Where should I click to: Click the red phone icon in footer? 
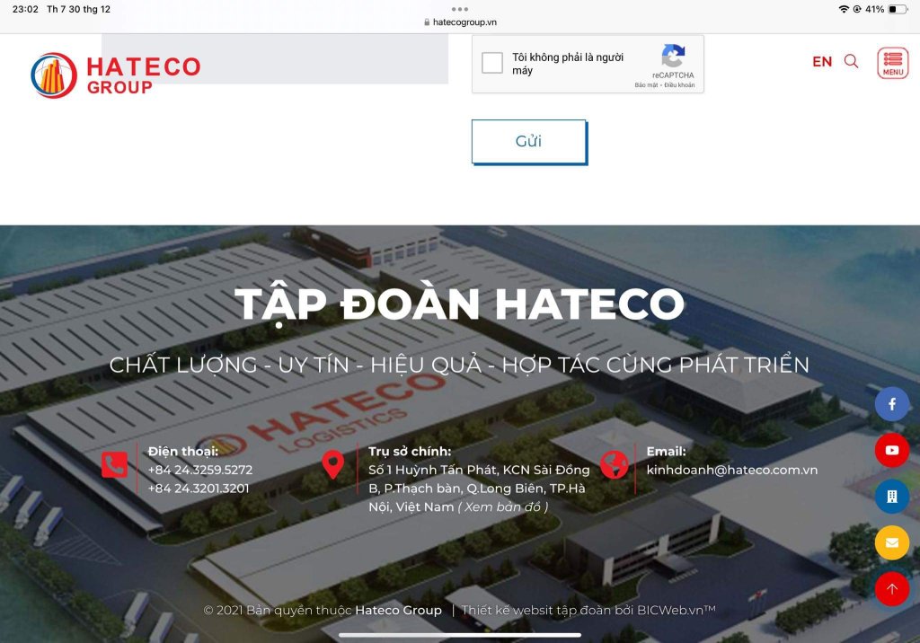114,464
